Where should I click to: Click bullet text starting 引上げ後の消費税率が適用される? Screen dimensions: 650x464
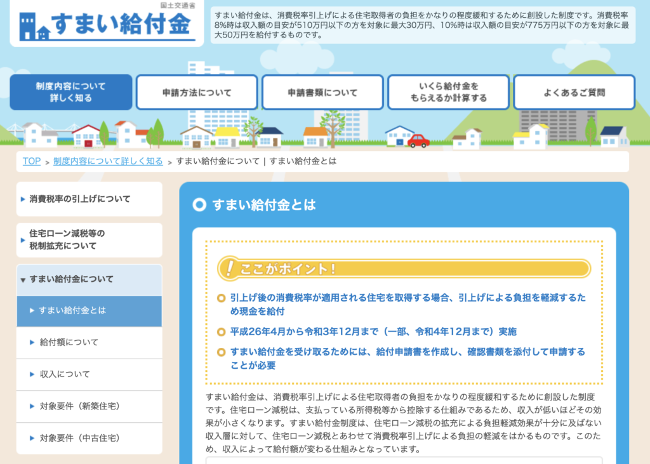pos(408,304)
